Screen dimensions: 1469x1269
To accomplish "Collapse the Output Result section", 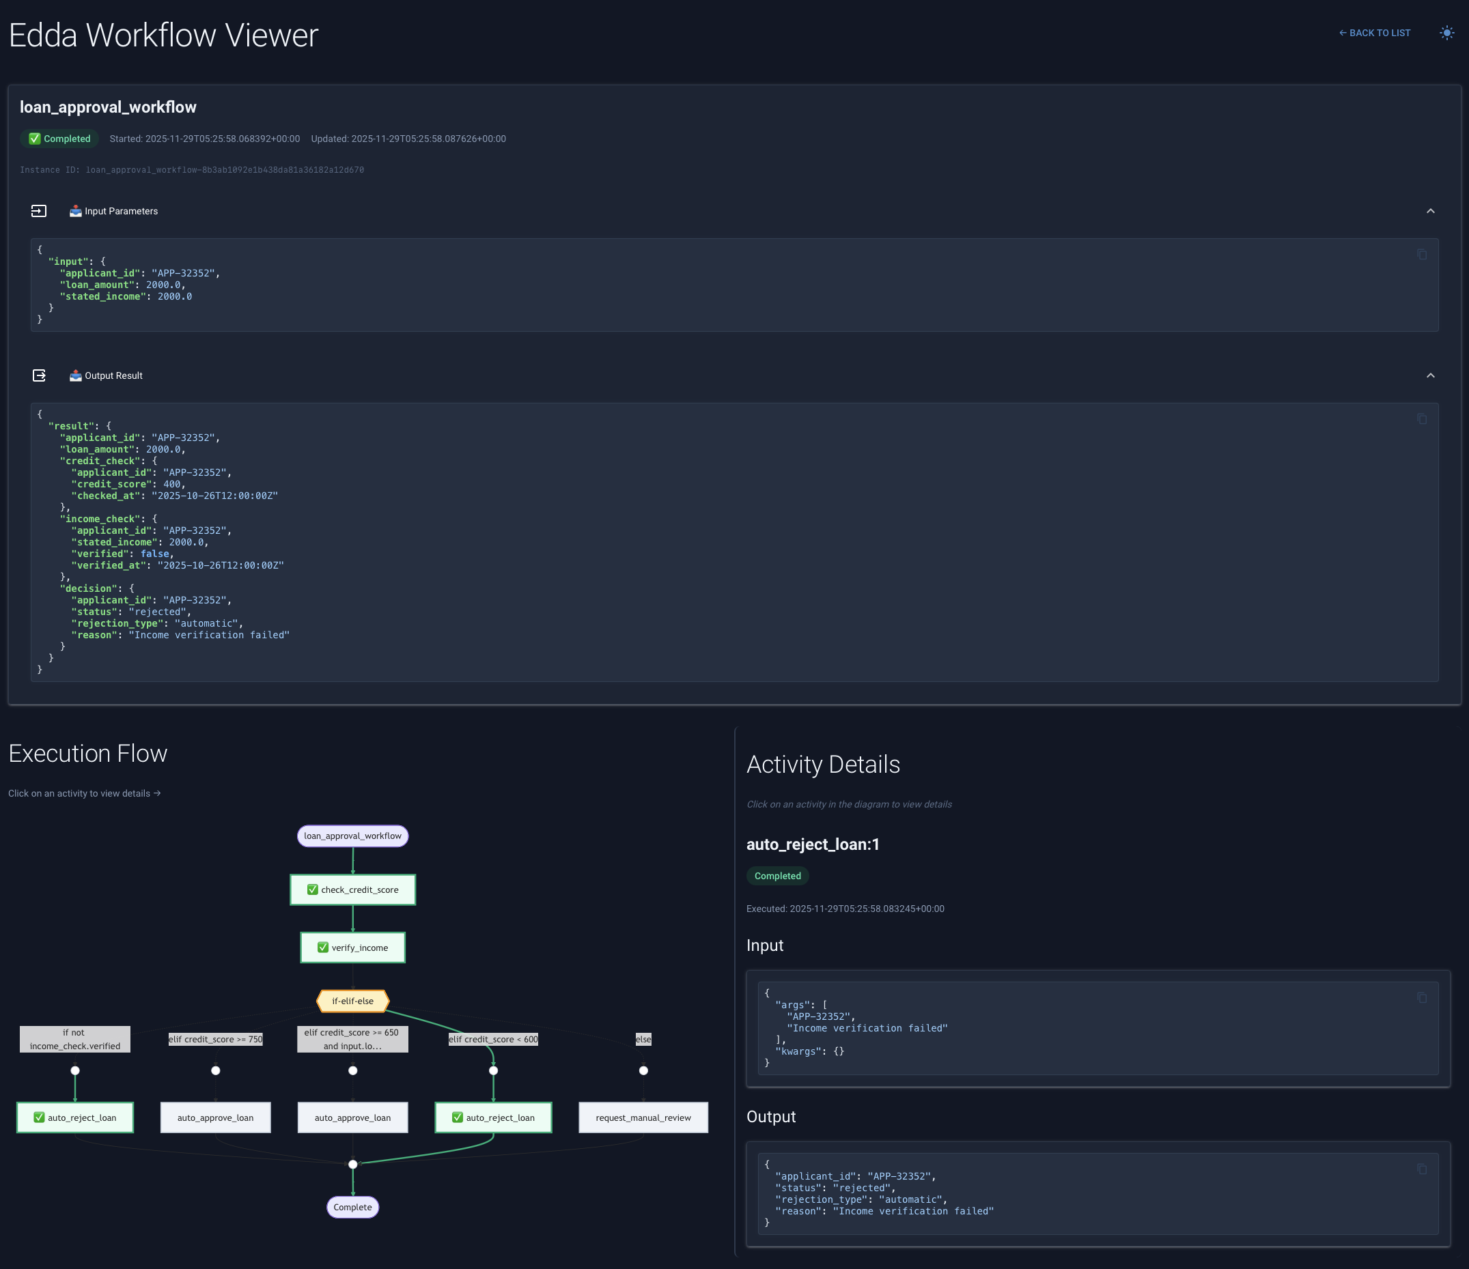I will coord(1431,375).
